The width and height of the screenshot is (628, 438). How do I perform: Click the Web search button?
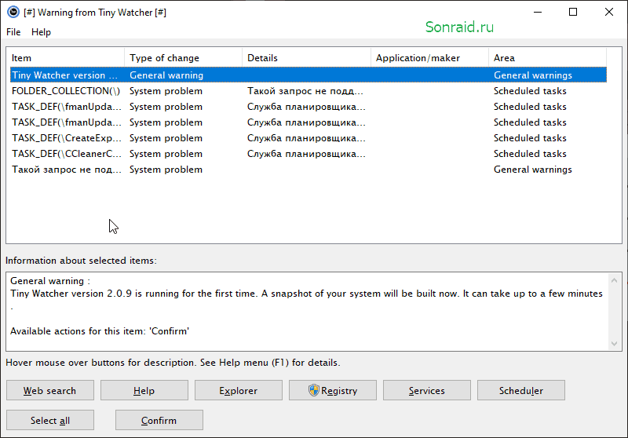(x=50, y=390)
